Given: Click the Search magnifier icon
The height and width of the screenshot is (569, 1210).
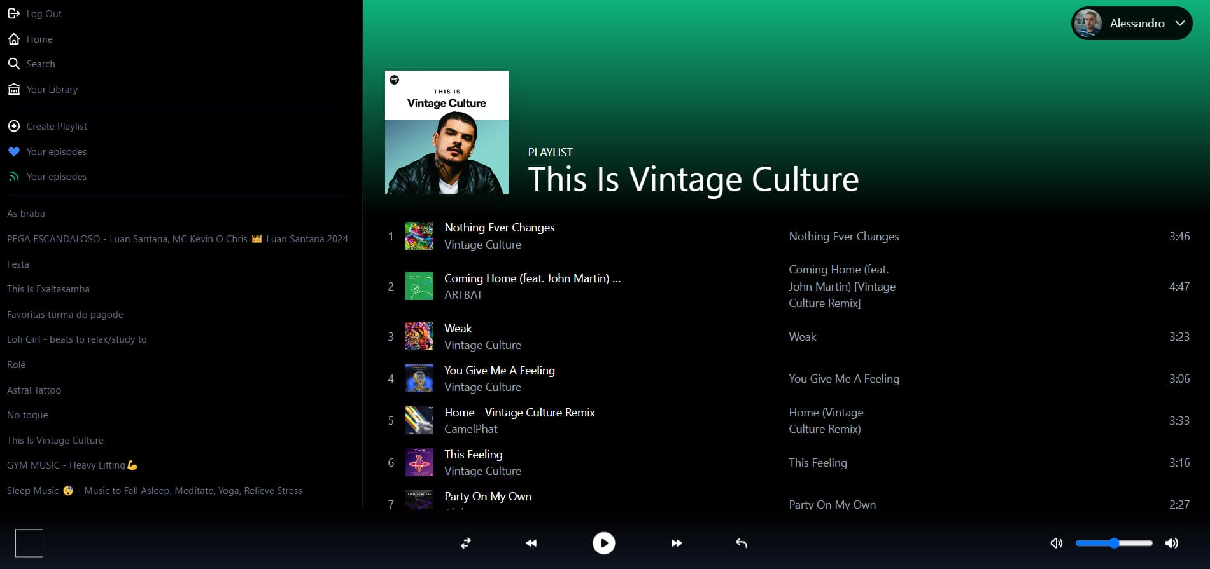Looking at the screenshot, I should click(13, 64).
